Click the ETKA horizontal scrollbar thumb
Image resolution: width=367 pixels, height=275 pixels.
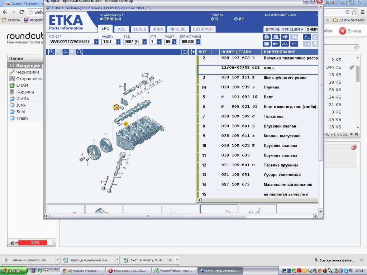click(148, 216)
